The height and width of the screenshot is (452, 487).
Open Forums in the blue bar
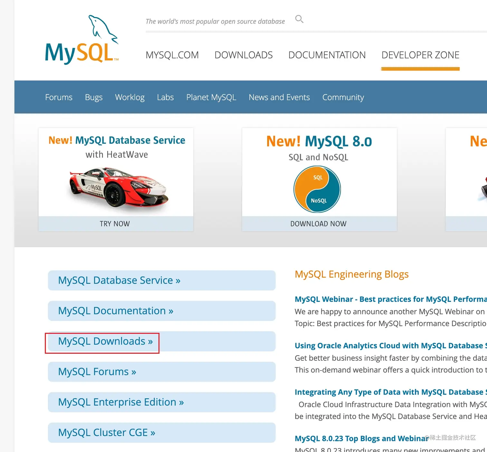click(59, 97)
